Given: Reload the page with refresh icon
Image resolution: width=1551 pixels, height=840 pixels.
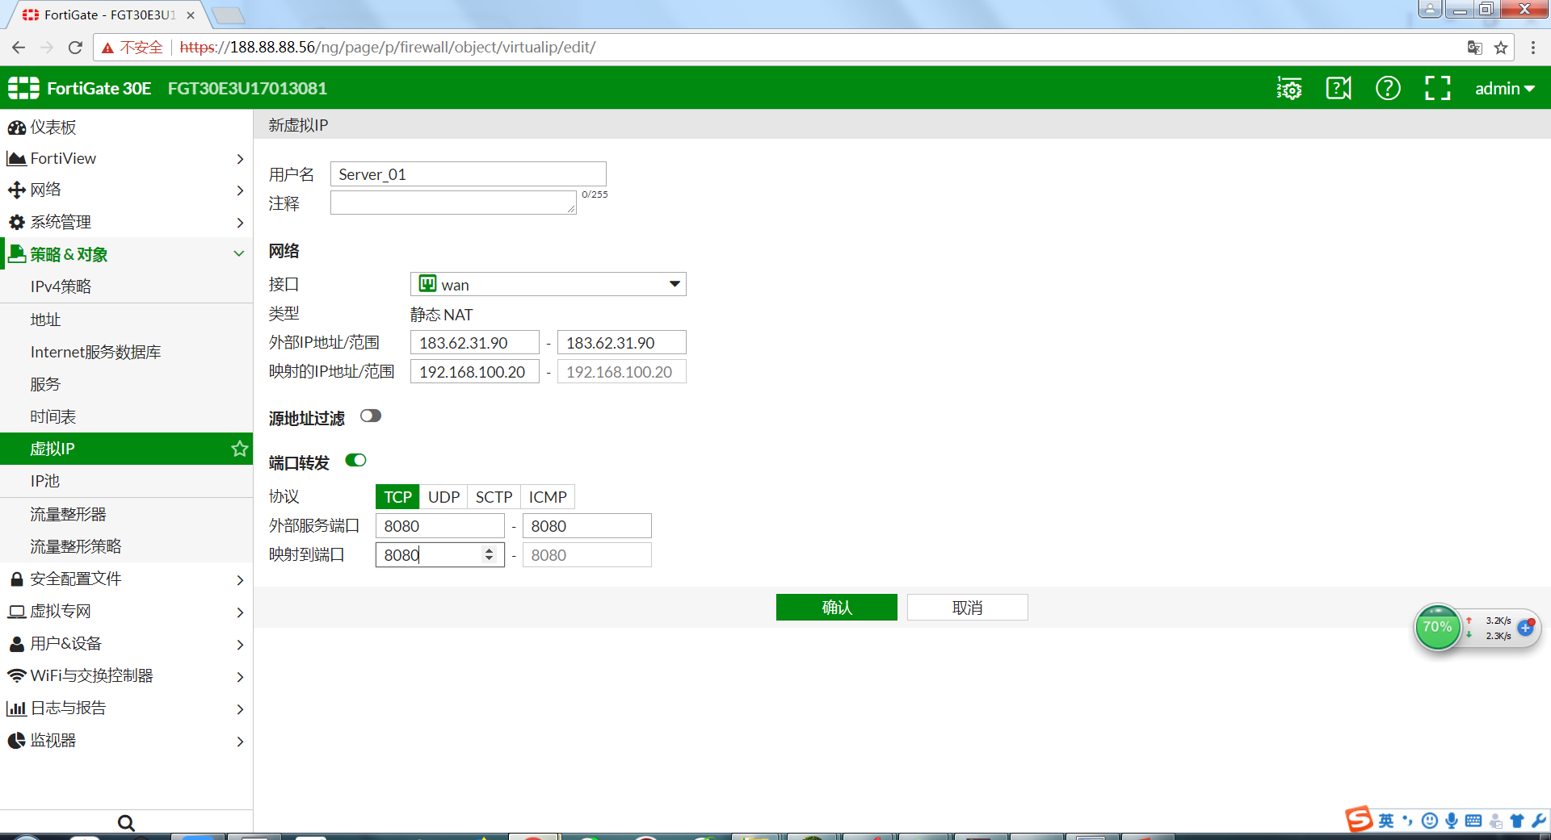Looking at the screenshot, I should [x=75, y=48].
